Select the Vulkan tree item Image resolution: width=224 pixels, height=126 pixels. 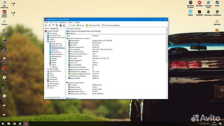53,65
